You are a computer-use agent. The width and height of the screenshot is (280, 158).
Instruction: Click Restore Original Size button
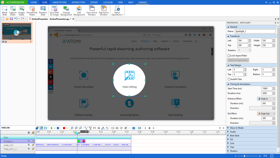coord(238,60)
